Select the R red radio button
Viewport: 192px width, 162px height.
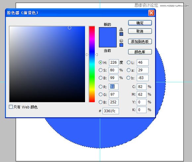[101, 87]
